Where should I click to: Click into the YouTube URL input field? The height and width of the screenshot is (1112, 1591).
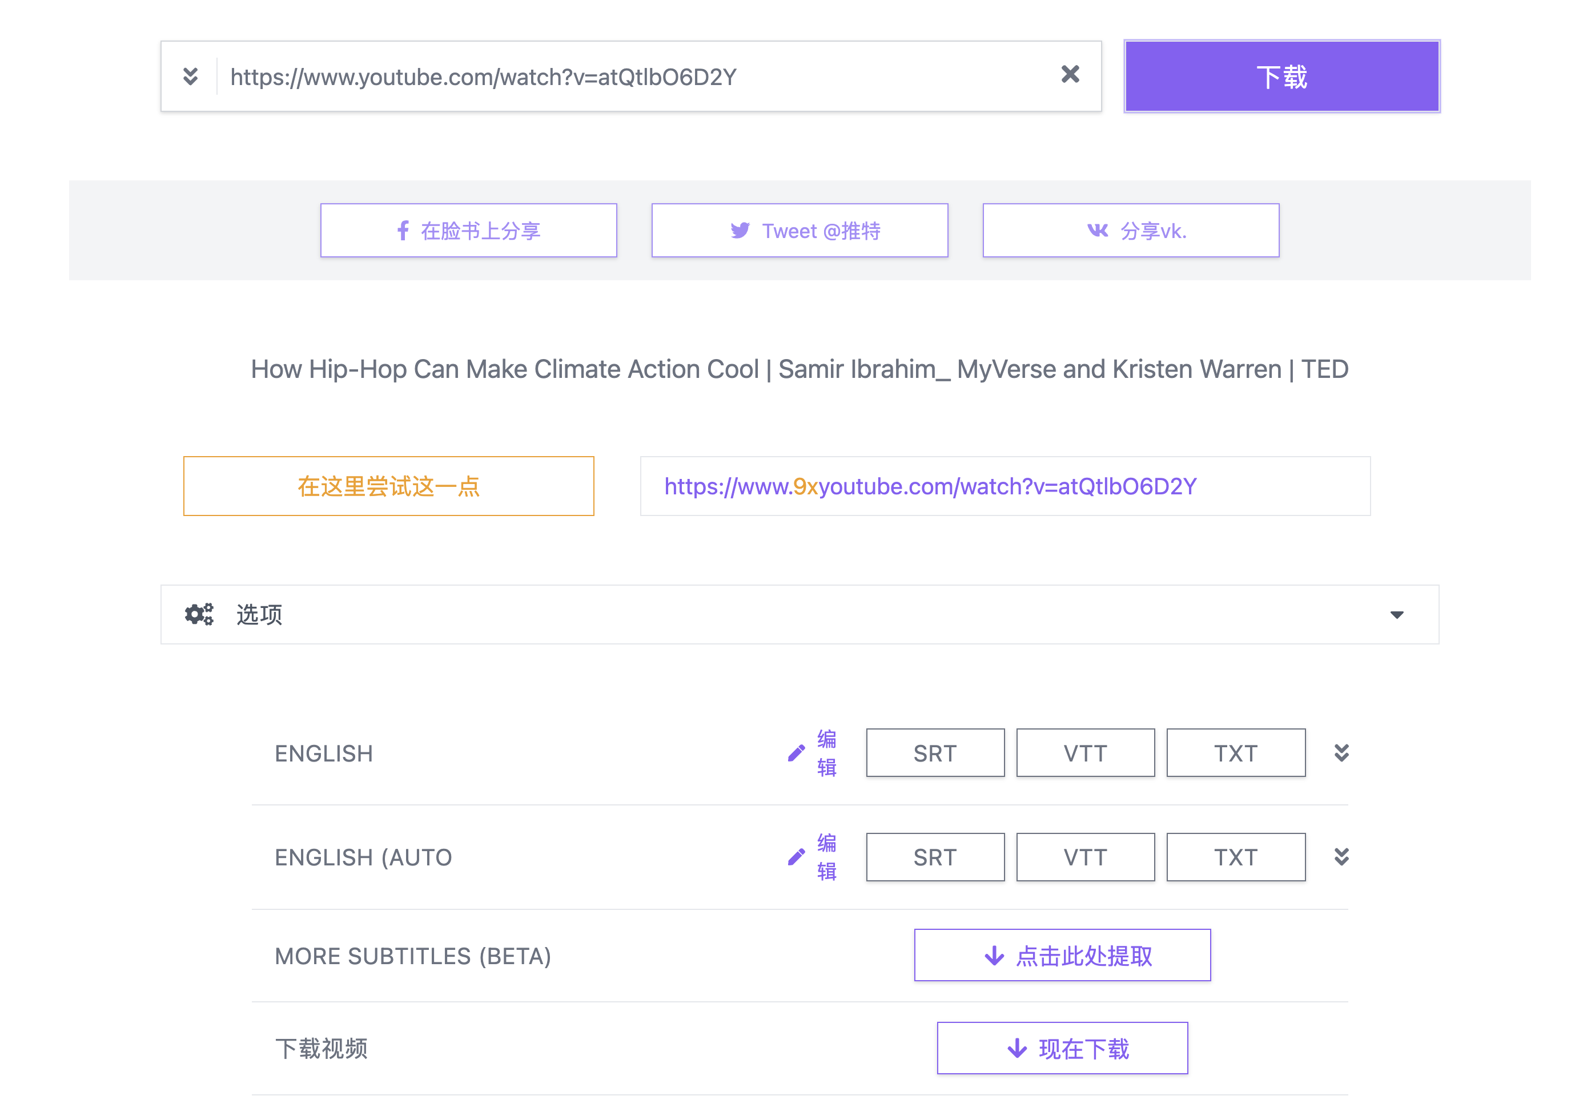624,76
